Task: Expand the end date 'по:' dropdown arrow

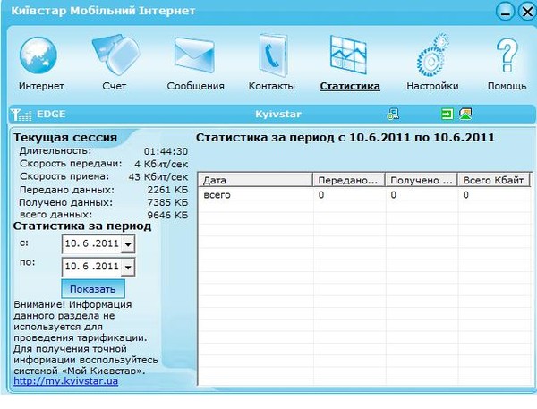Action: coord(128,268)
